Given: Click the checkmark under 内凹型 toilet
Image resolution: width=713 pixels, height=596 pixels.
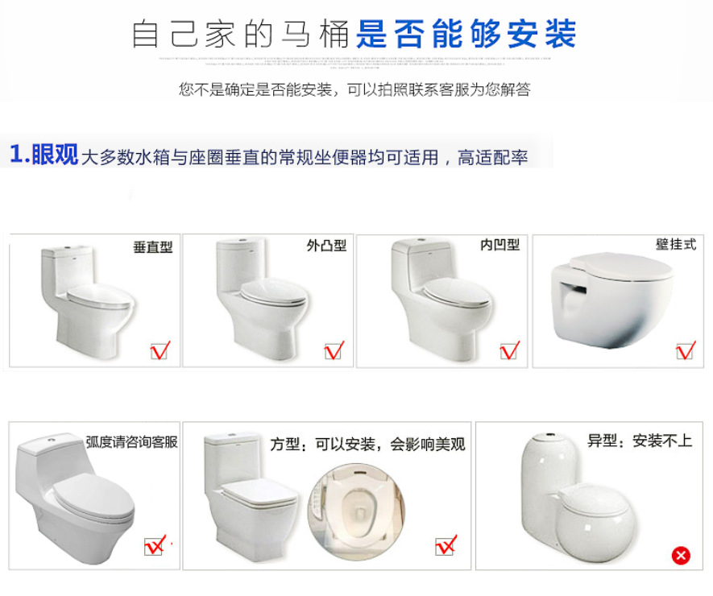Looking at the screenshot, I should coord(509,350).
